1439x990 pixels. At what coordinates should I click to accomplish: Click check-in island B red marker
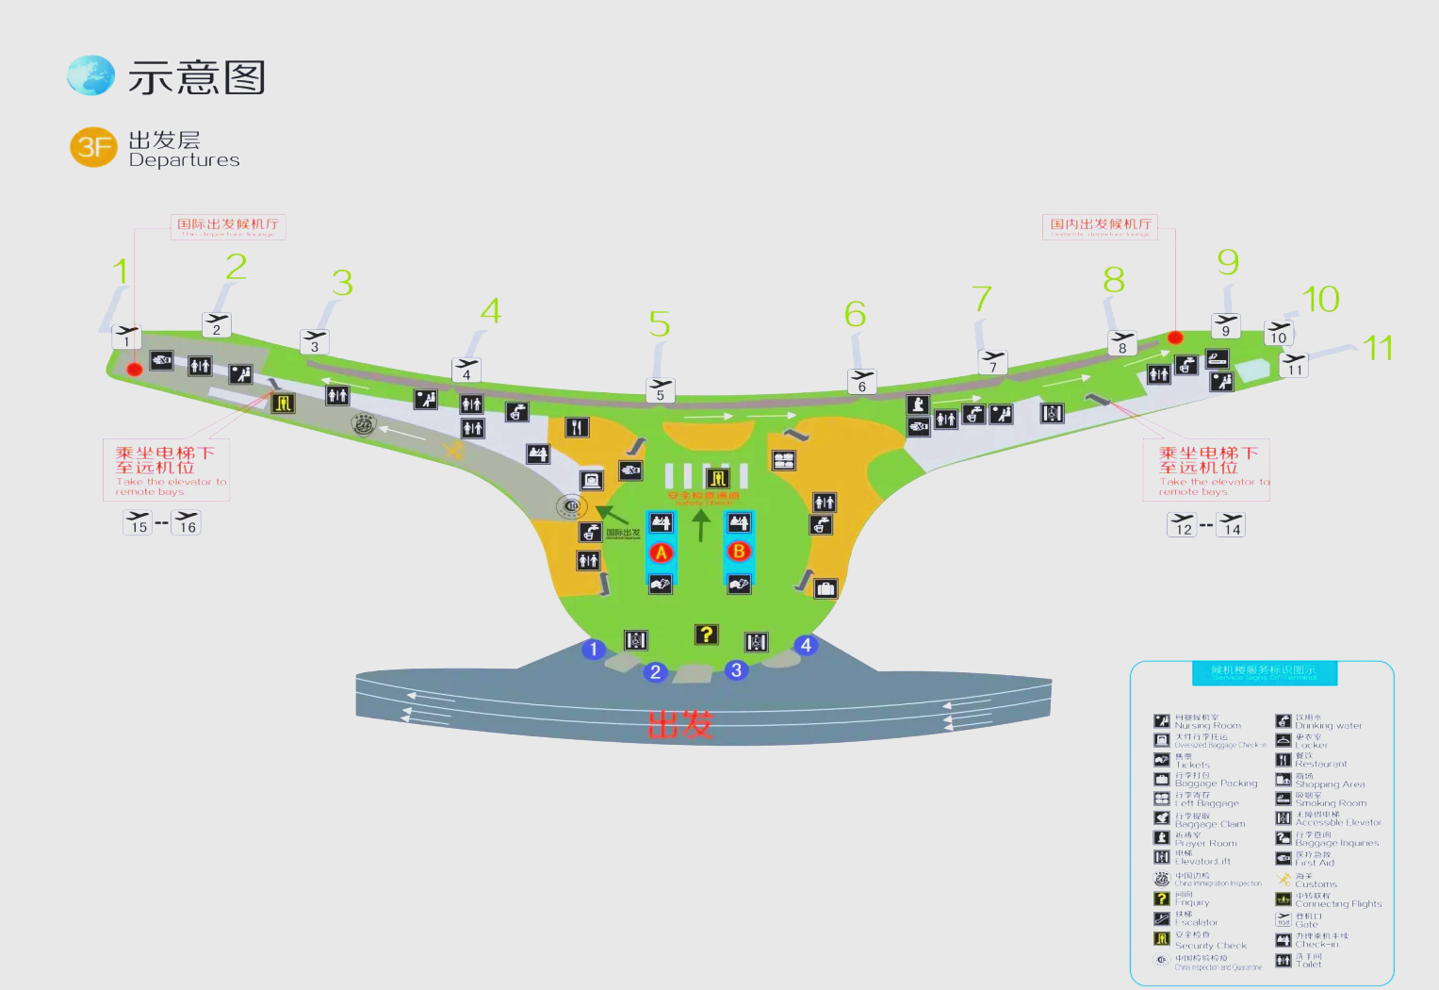tap(739, 551)
